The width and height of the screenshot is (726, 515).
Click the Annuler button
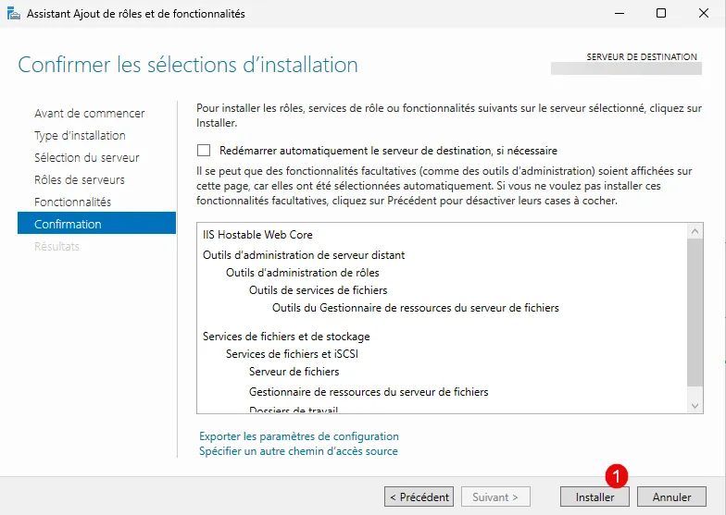click(x=671, y=497)
